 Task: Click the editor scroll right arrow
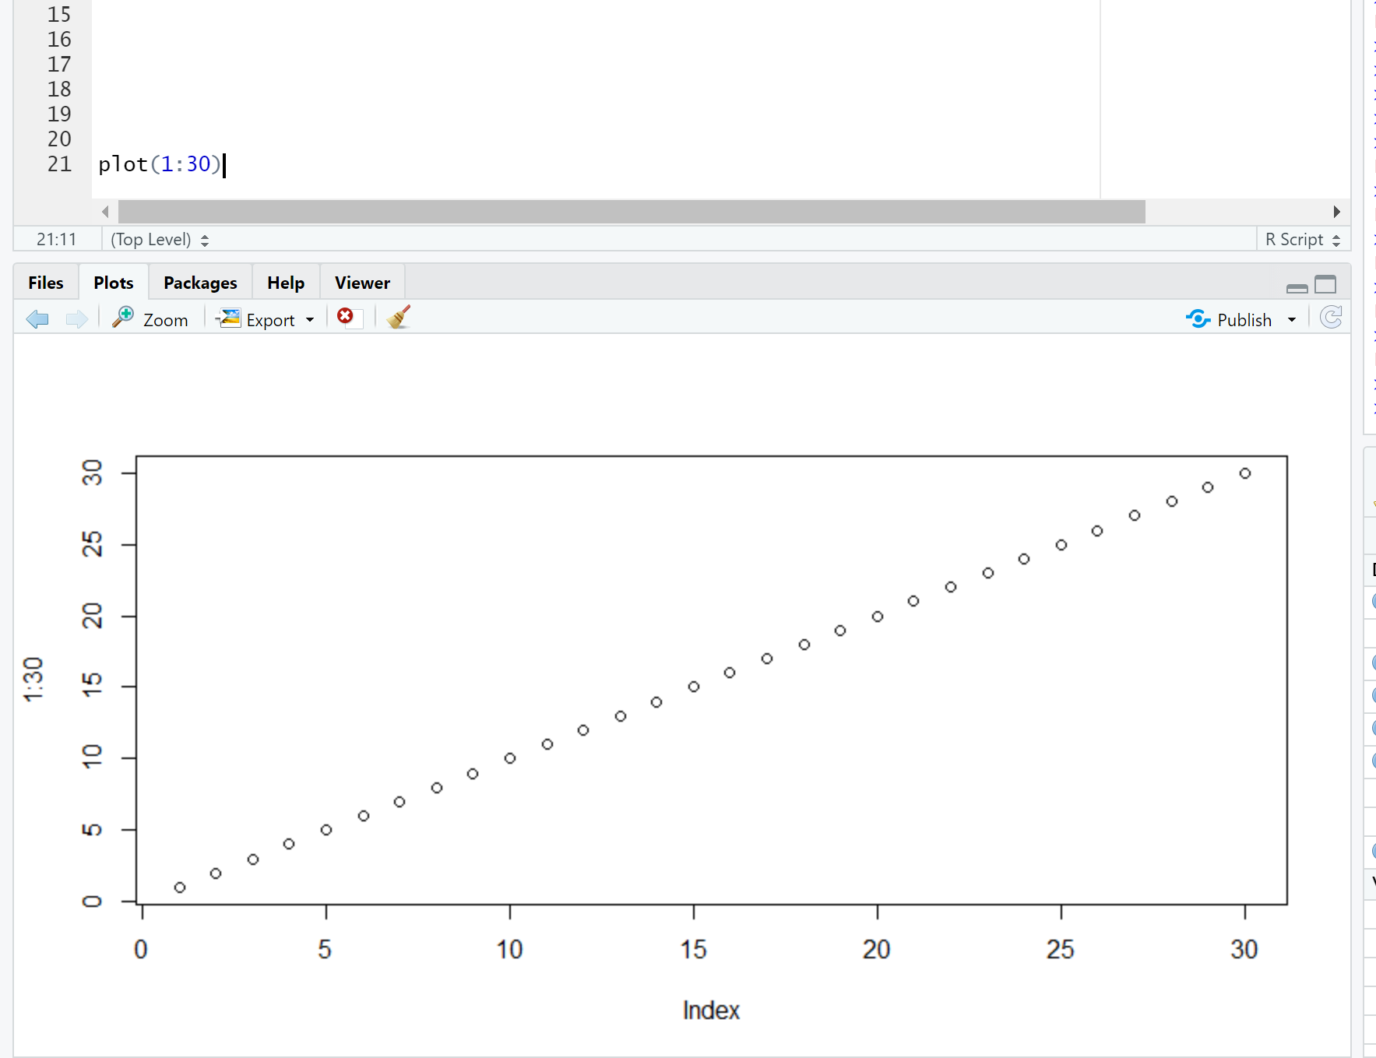pos(1336,212)
